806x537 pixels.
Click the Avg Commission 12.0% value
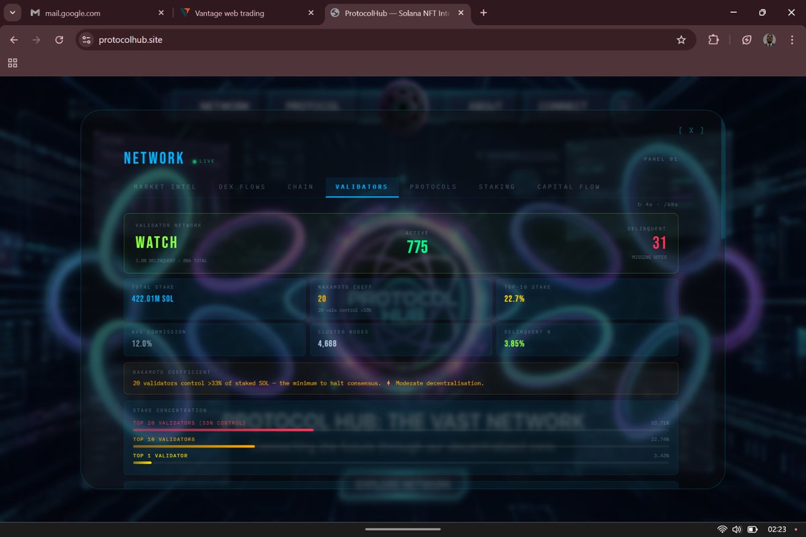[x=142, y=343]
